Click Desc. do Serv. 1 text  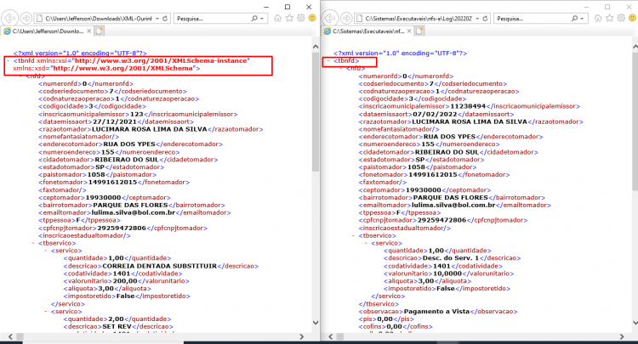click(451, 258)
